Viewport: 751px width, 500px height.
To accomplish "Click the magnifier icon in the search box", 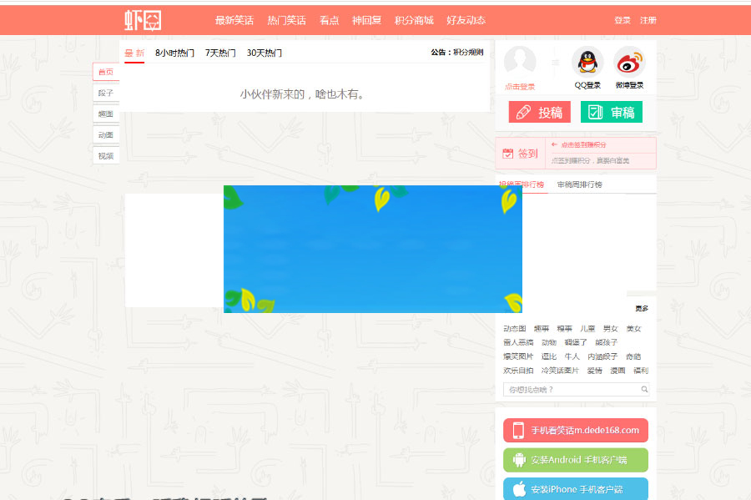I will pyautogui.click(x=643, y=389).
